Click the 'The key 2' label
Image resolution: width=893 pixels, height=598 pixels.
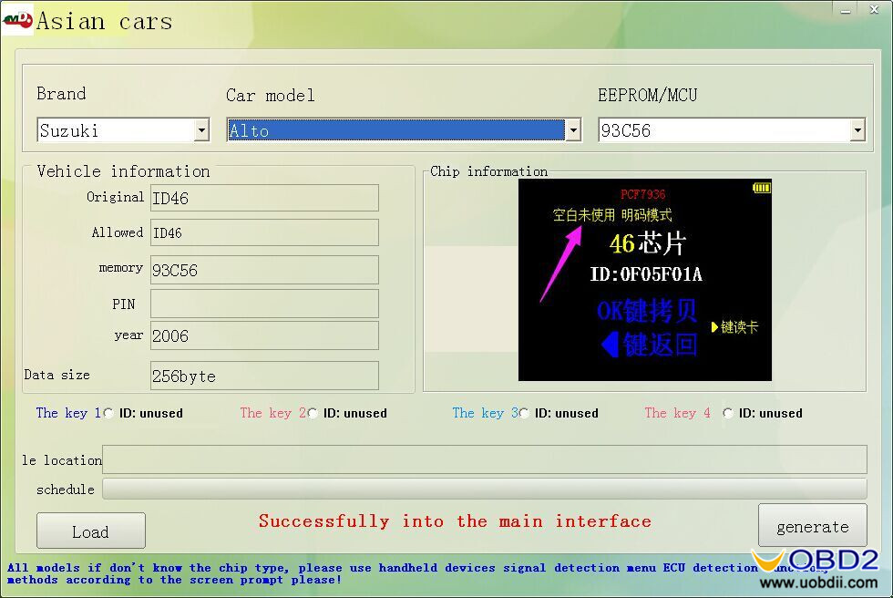pyautogui.click(x=272, y=413)
